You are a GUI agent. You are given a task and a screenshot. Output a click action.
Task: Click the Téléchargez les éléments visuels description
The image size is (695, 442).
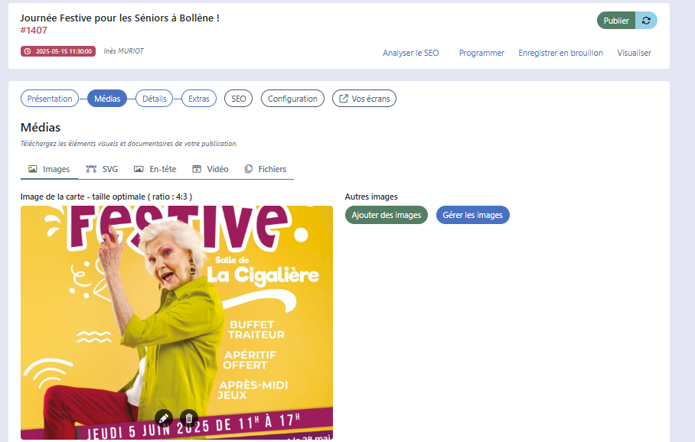[129, 144]
